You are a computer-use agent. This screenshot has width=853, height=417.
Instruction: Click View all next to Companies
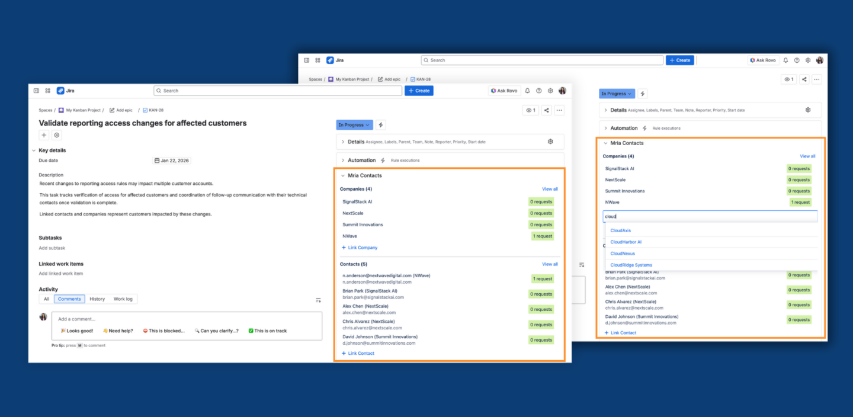coord(550,188)
